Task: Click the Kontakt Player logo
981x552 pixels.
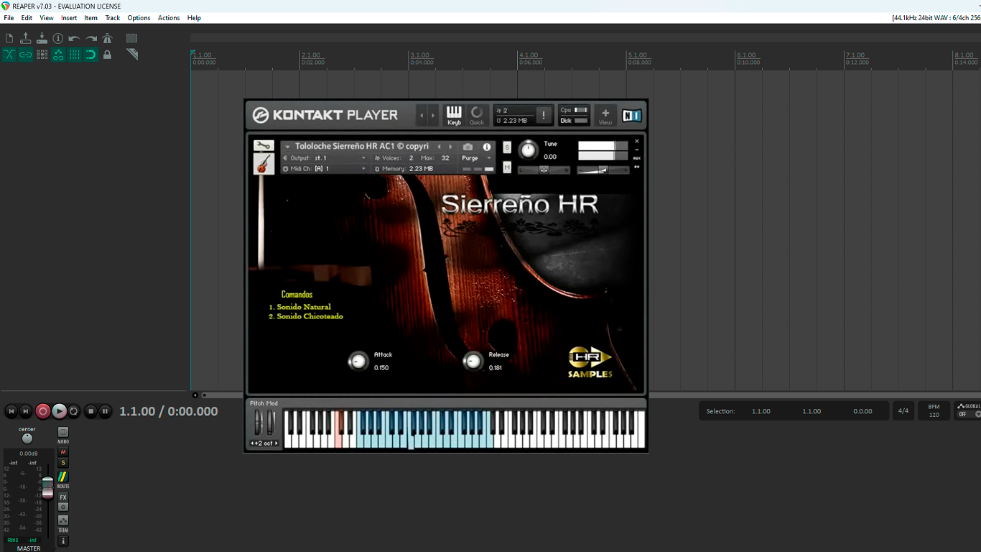Action: pos(325,115)
